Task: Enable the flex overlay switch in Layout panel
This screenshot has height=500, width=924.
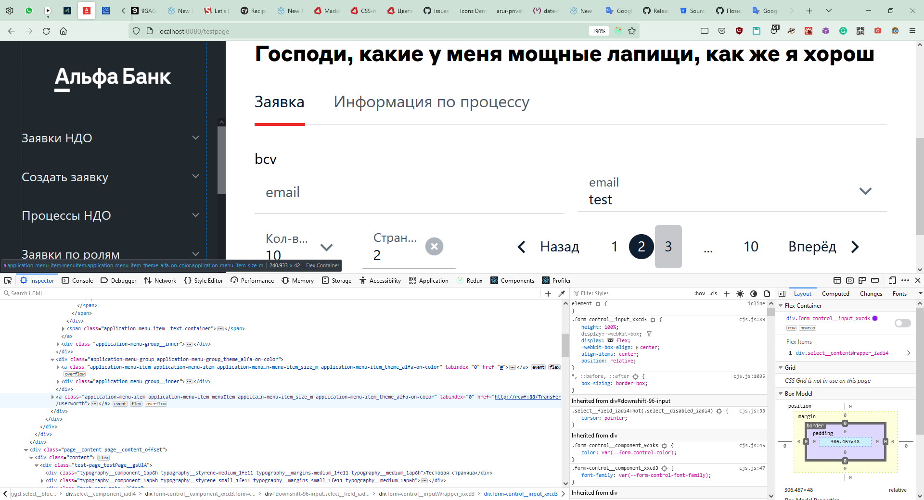Action: (902, 323)
